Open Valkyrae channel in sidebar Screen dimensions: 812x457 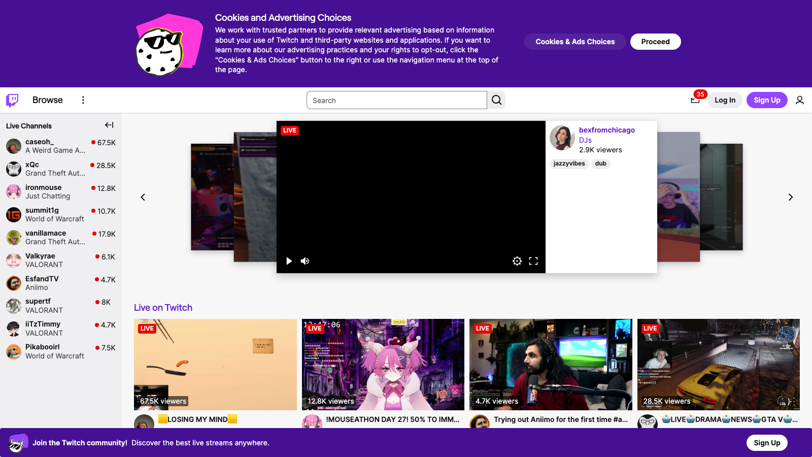(x=61, y=260)
